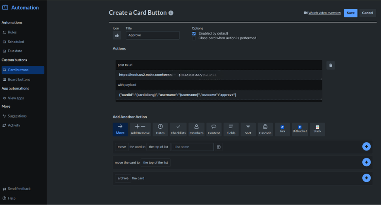Image resolution: width=381 pixels, height=205 pixels.
Task: Open the Add/Remove action category
Action: click(140, 129)
